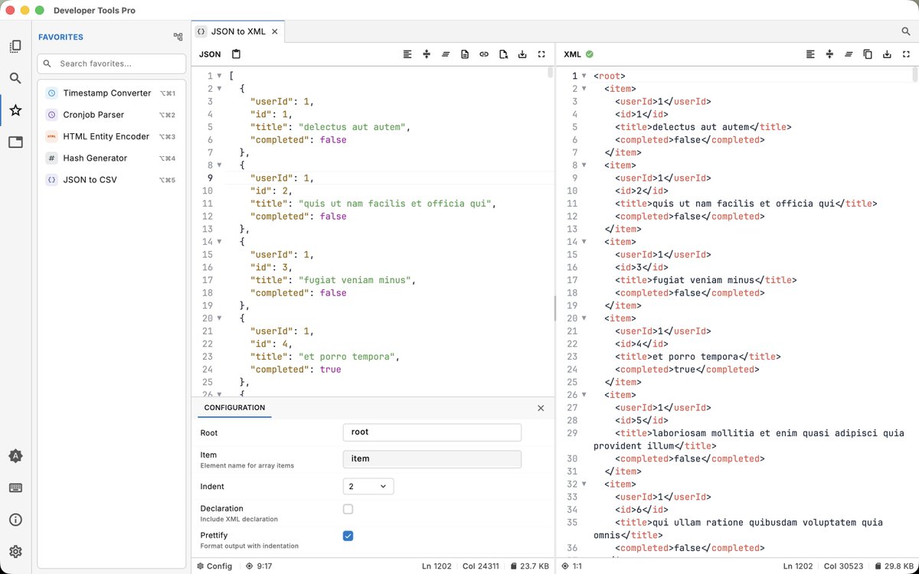Screen dimensions: 919x574
Task: Toggle Config button in status bar
Action: (x=214, y=566)
